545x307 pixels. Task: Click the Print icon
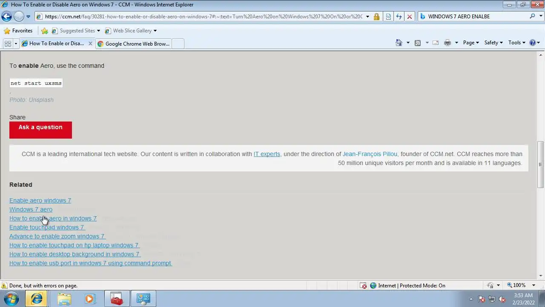coord(447,43)
